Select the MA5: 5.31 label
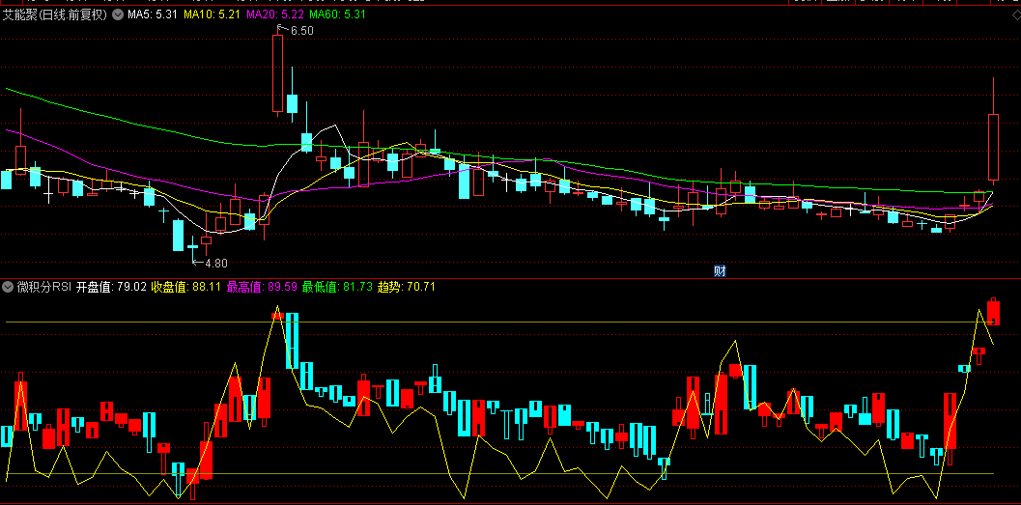 [x=153, y=14]
